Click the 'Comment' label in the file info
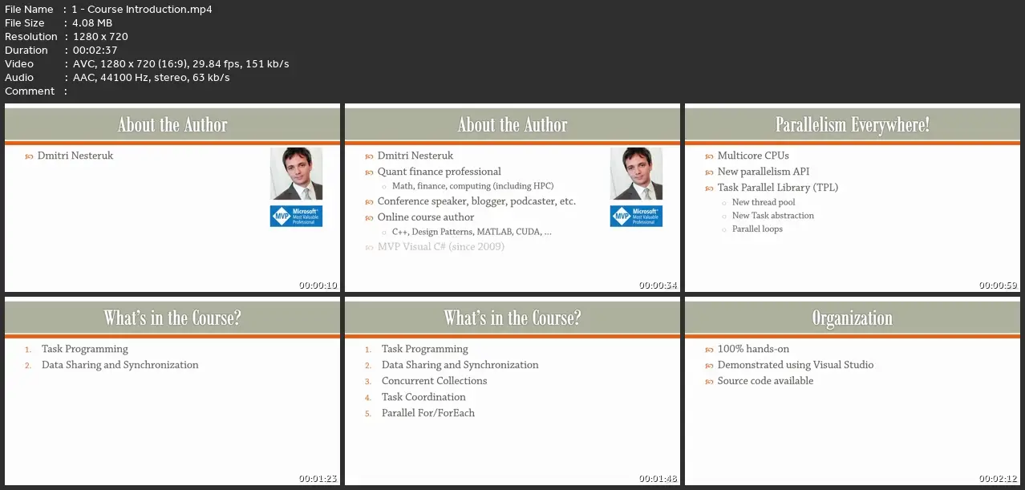 click(x=30, y=91)
